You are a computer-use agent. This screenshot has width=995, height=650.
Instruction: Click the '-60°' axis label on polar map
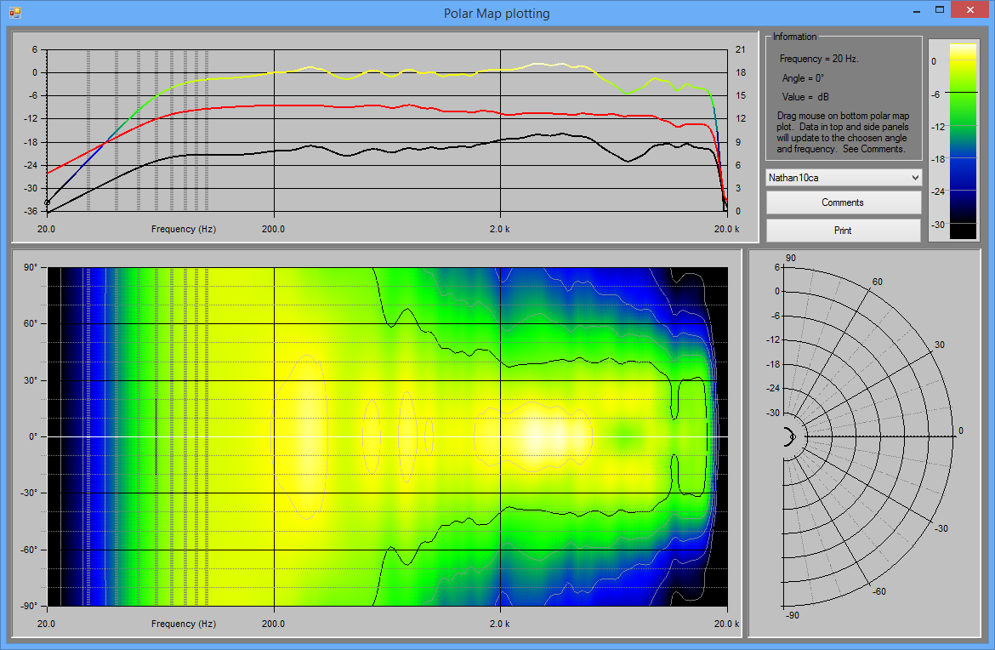click(x=30, y=550)
